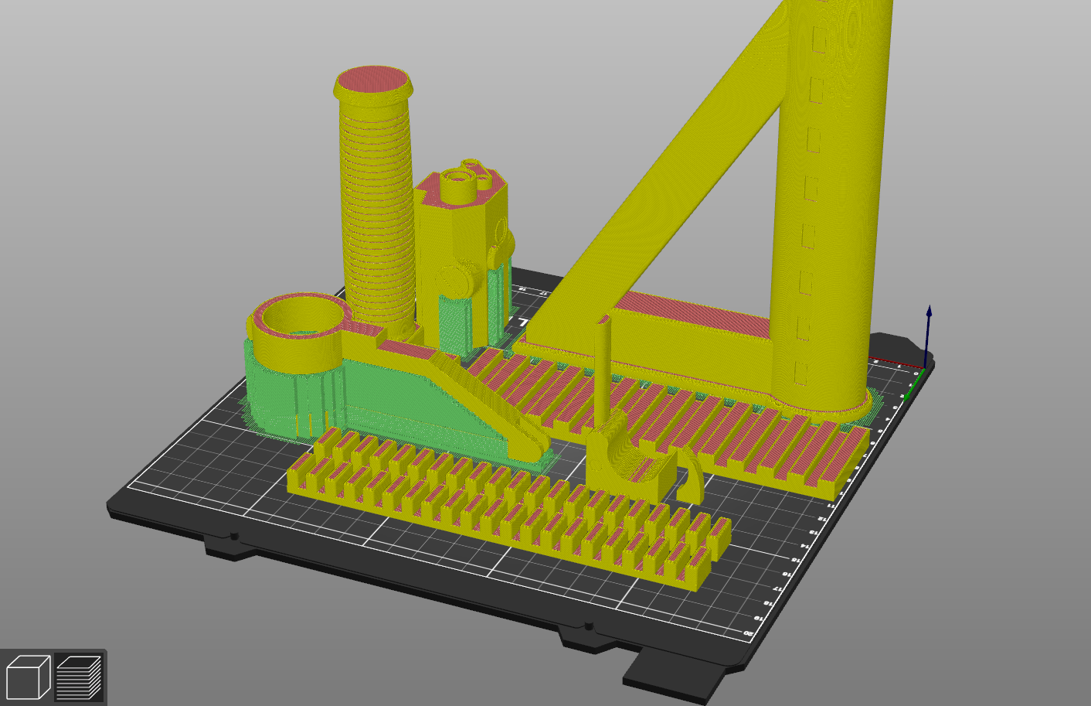This screenshot has width=1091, height=706.
Task: Click the 20 ruler mark on bed
Action: point(748,634)
